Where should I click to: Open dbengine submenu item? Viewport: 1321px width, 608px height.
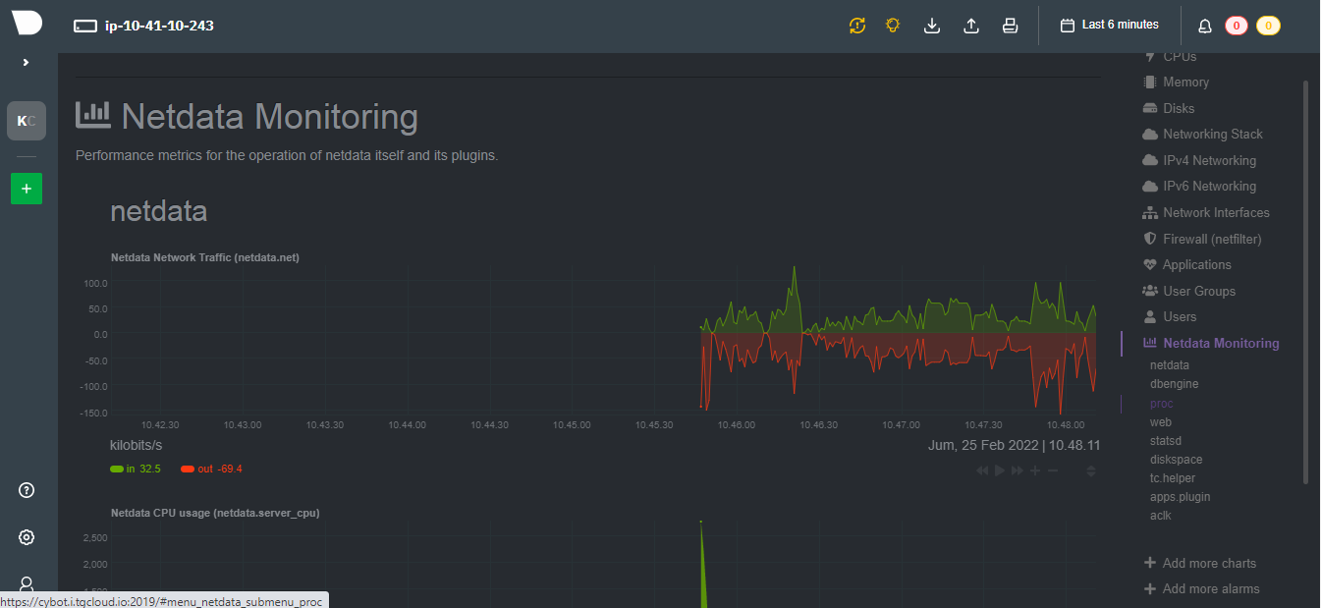1174,384
